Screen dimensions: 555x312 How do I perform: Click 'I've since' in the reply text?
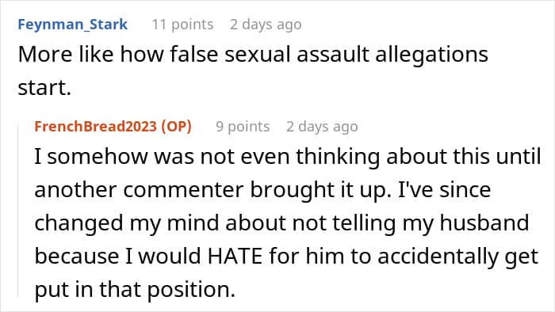[445, 189]
